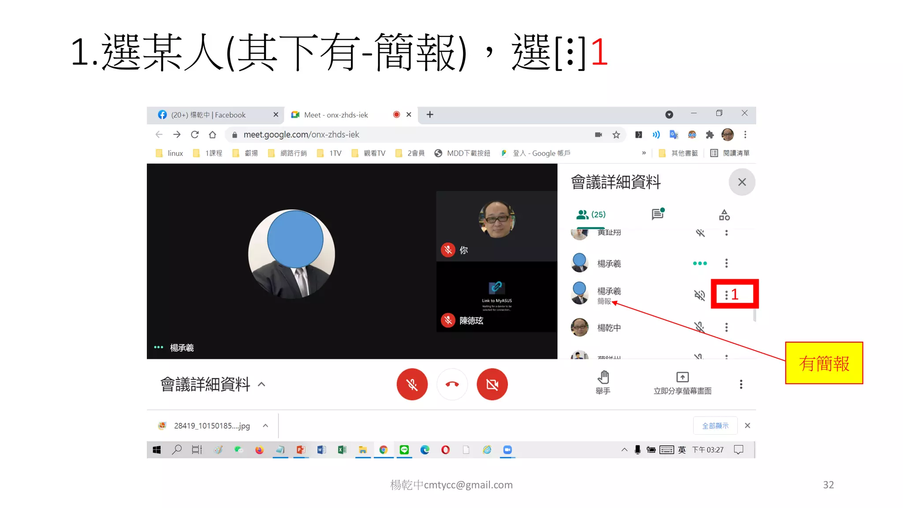Screen dimensions: 903x508
Task: Open the 網路行銷 bookmark folder
Action: tap(287, 153)
